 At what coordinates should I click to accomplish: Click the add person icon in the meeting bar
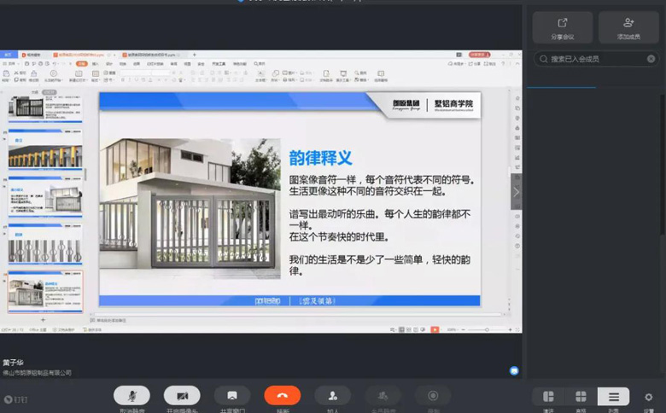coord(332,396)
